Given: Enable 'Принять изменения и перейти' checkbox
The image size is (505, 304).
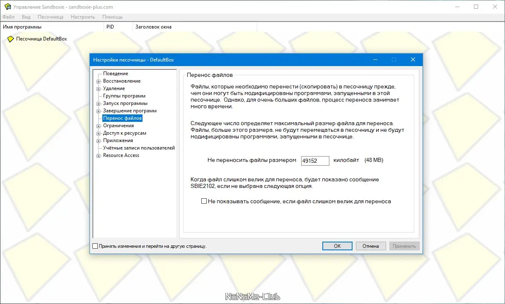Looking at the screenshot, I should (95, 246).
